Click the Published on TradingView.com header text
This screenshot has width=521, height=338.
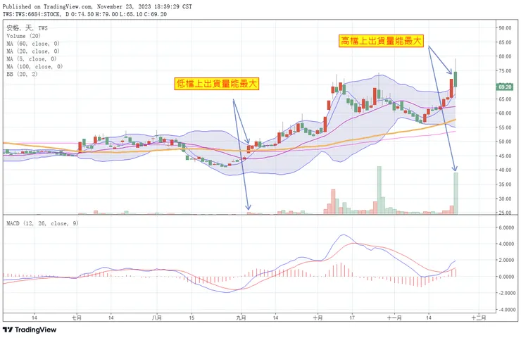point(97,6)
